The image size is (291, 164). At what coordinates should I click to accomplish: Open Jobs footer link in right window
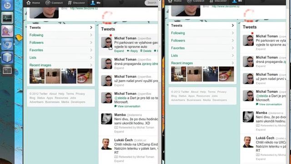pyautogui.click(x=215, y=96)
